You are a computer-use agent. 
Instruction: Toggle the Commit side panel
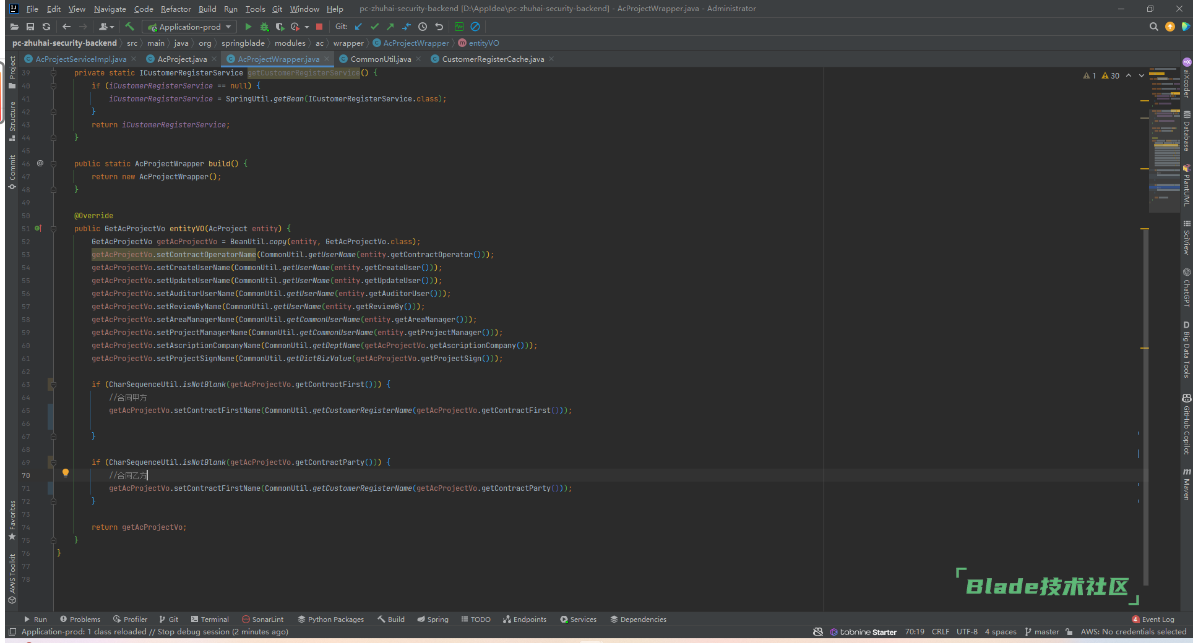(12, 172)
